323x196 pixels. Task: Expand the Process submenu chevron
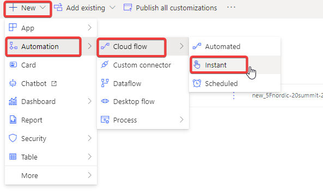click(x=181, y=120)
